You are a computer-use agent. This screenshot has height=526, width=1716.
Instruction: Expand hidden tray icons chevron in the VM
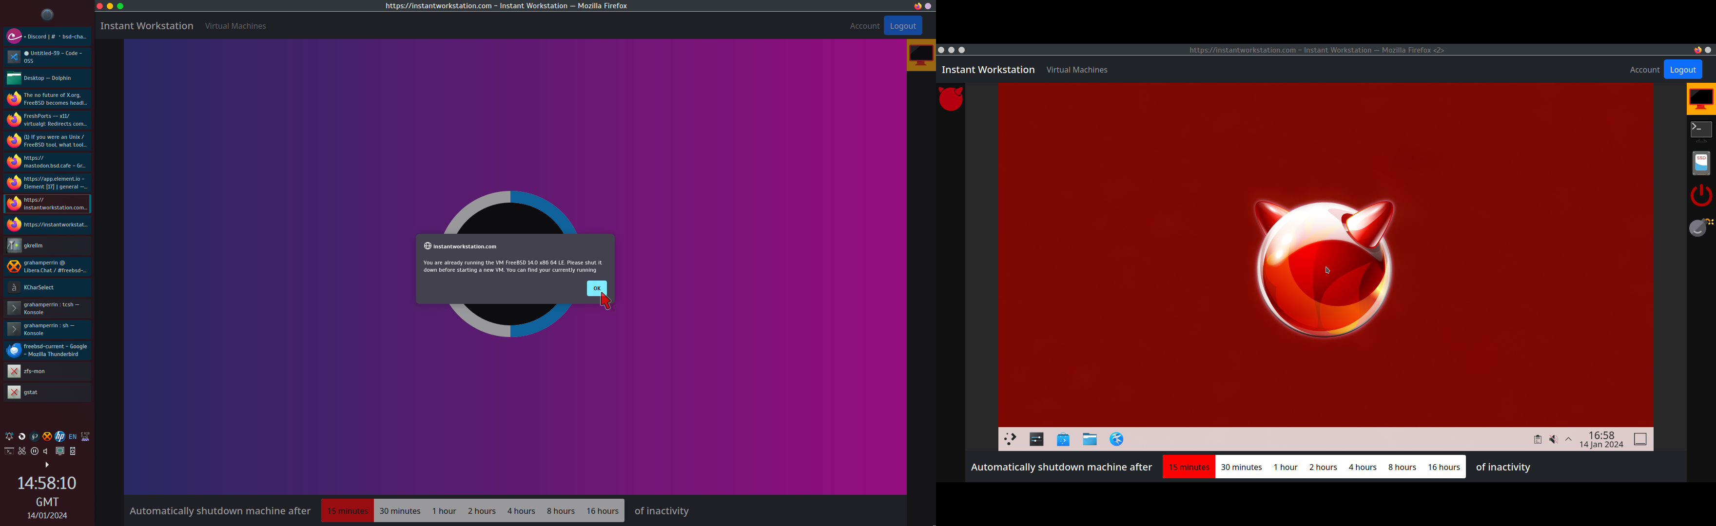(1569, 440)
